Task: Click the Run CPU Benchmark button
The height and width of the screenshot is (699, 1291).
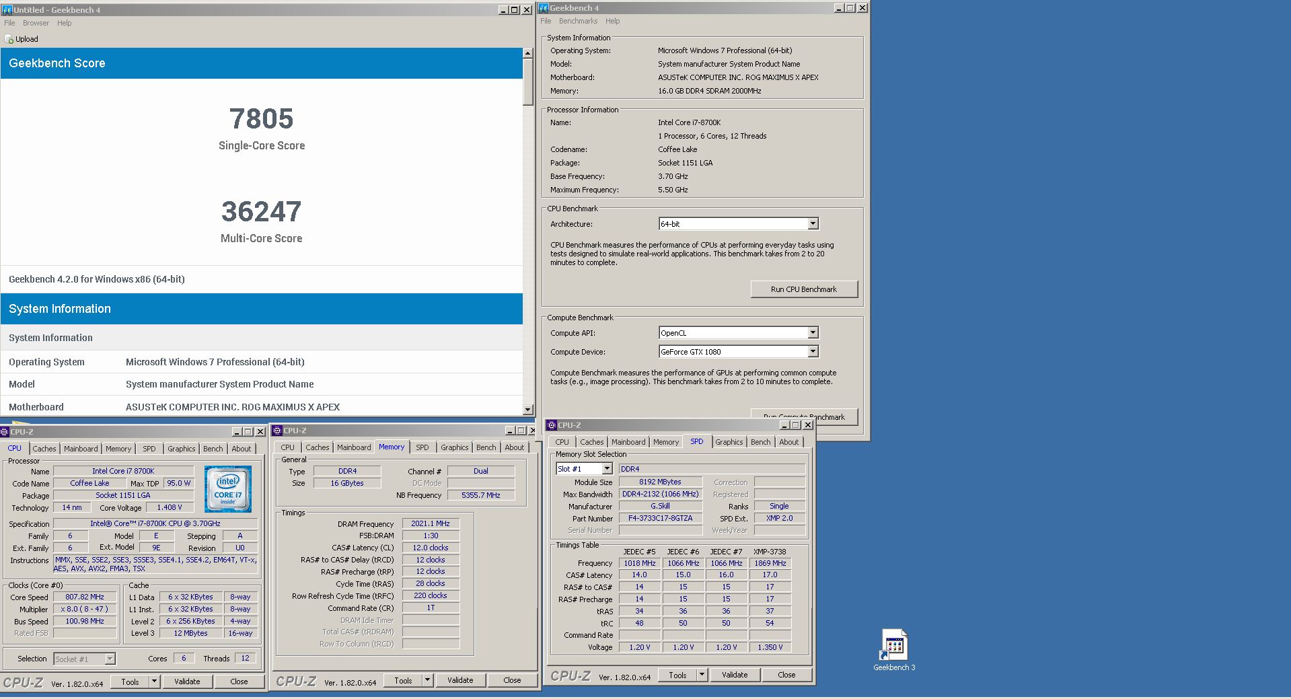Action: click(x=804, y=289)
